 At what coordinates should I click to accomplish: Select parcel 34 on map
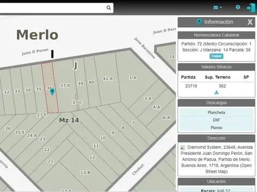(28, 90)
